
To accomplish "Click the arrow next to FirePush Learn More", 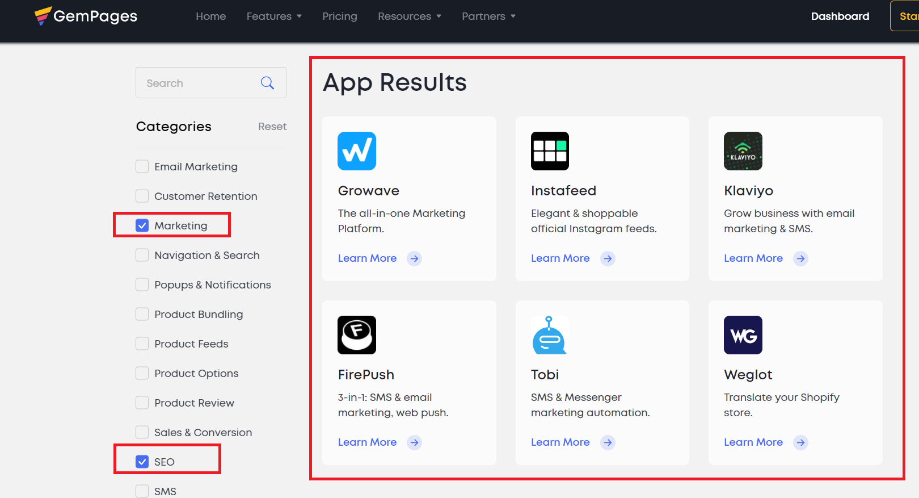I will (415, 442).
